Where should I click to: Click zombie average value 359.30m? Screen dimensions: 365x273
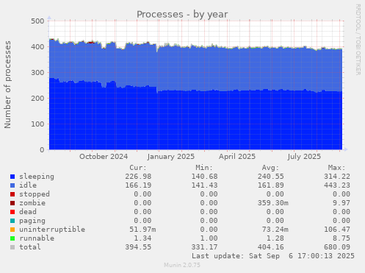(273, 203)
